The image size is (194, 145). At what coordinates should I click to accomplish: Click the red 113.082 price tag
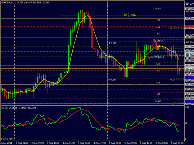point(189,26)
